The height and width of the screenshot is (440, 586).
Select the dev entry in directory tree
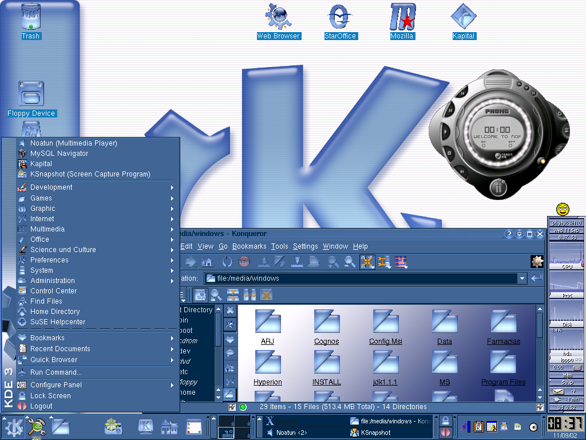(x=185, y=351)
